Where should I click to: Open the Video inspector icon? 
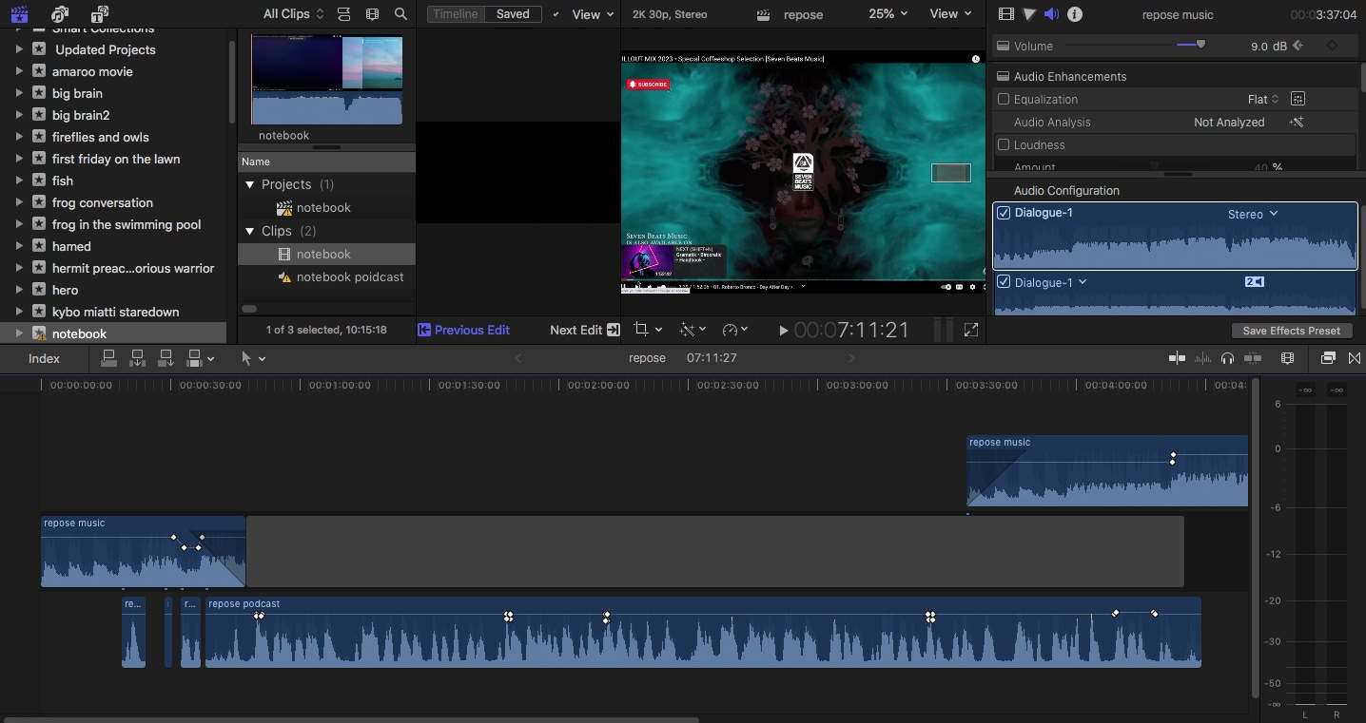point(1006,14)
